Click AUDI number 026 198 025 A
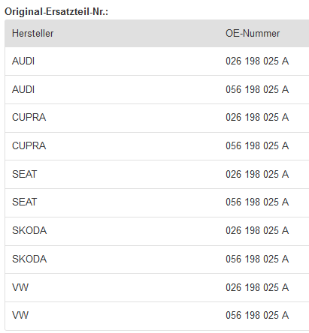 tap(257, 61)
